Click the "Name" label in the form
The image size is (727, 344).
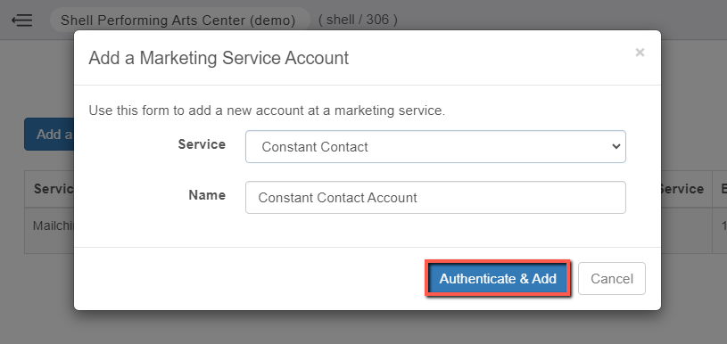point(207,195)
